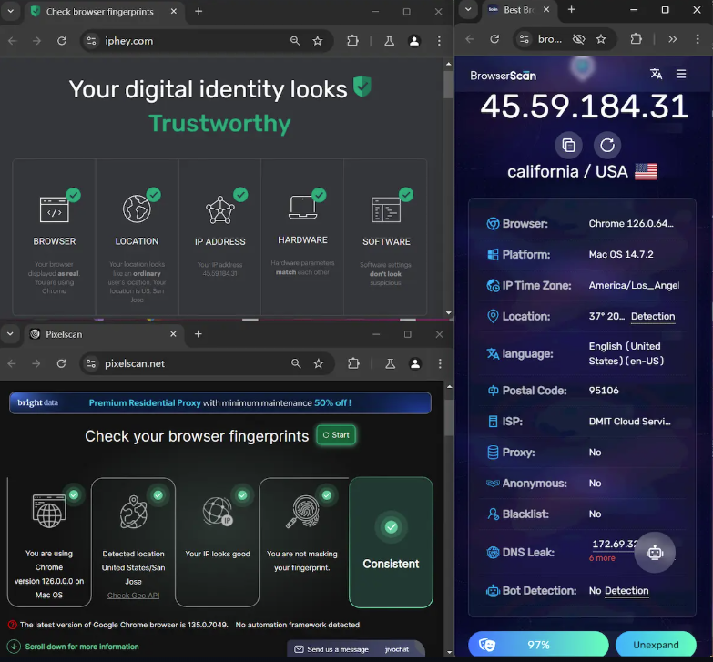Viewport: 713px width, 662px height.
Task: Open three-dot Chrome menu in Pixelscan window
Action: pos(440,363)
